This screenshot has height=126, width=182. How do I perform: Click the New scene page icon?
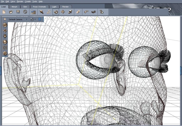[4, 12]
